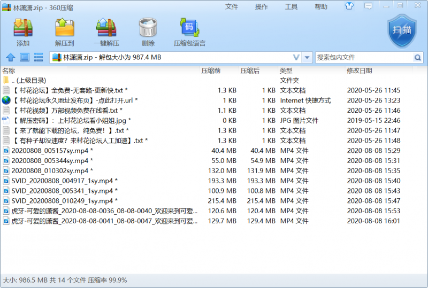Open the 工具 menu
The image size is (428, 288).
tap(291, 7)
